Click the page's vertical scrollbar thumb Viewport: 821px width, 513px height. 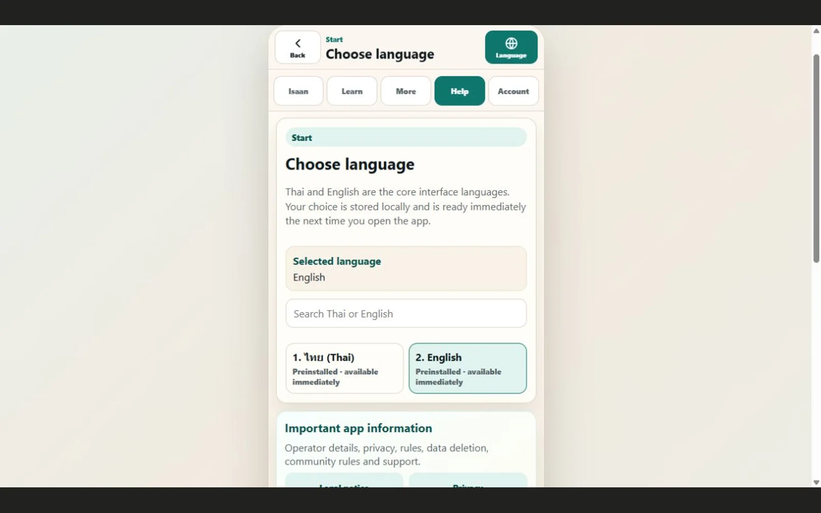click(x=816, y=158)
